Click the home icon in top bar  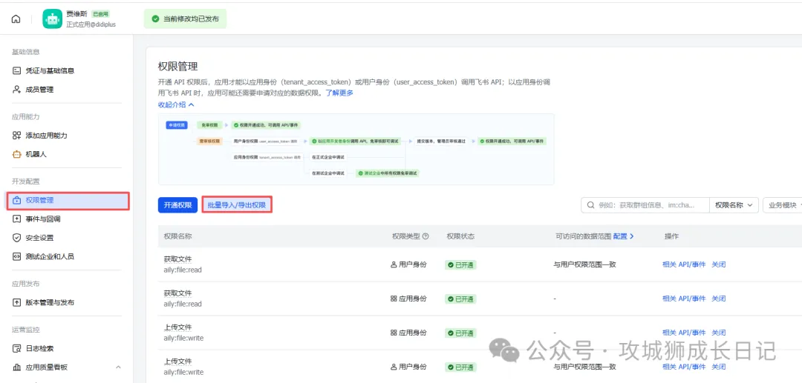[x=16, y=19]
